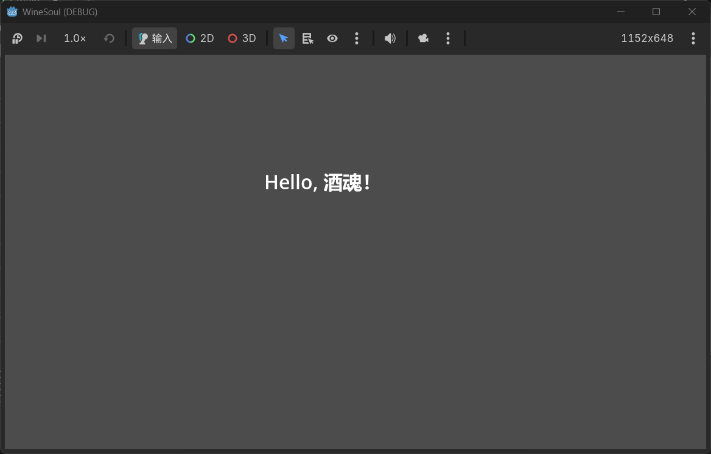Toggle the 输入 input mode button
This screenshot has width=711, height=454.
[x=155, y=38]
